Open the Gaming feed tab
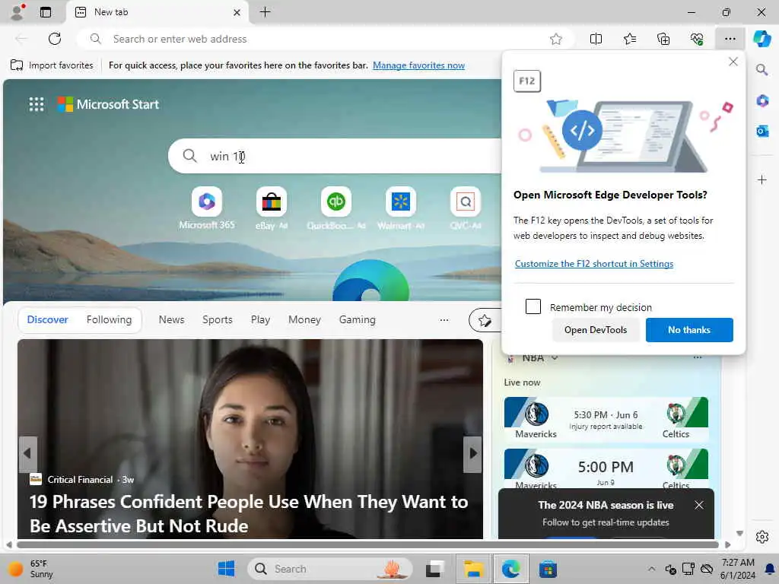This screenshot has width=779, height=584. click(x=358, y=320)
